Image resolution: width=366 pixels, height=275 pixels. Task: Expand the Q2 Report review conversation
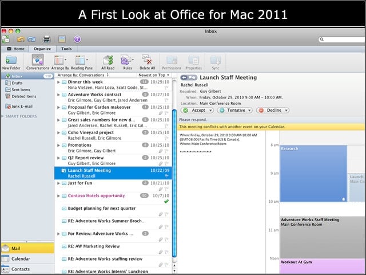(x=58, y=158)
